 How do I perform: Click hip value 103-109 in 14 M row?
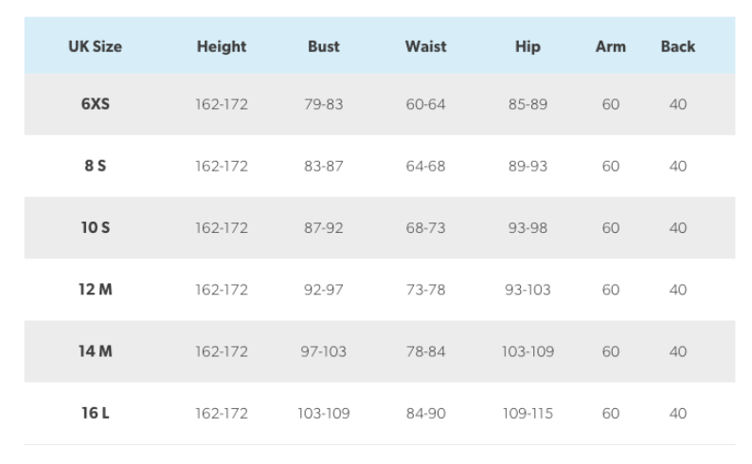[x=528, y=351]
